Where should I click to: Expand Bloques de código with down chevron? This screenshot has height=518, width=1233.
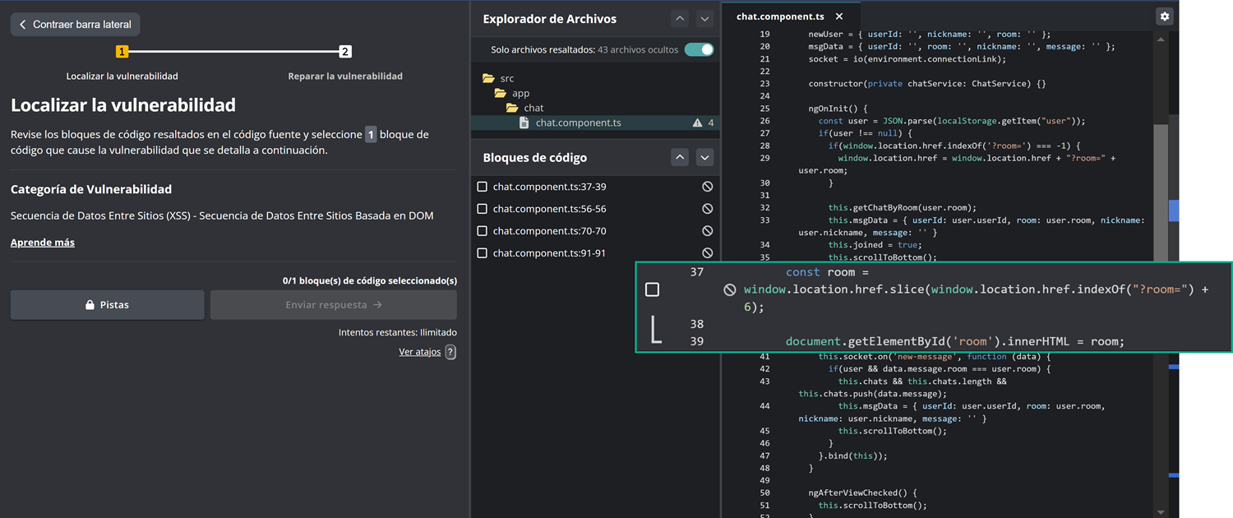[x=704, y=158]
